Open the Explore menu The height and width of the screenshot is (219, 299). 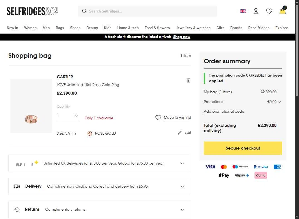click(282, 28)
